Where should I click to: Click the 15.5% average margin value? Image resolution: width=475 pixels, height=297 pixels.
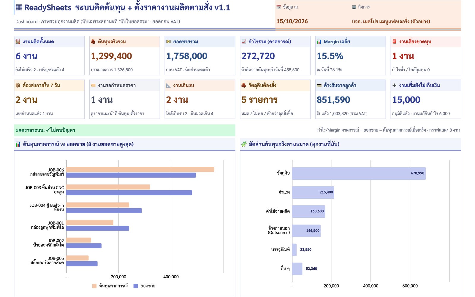pos(330,56)
